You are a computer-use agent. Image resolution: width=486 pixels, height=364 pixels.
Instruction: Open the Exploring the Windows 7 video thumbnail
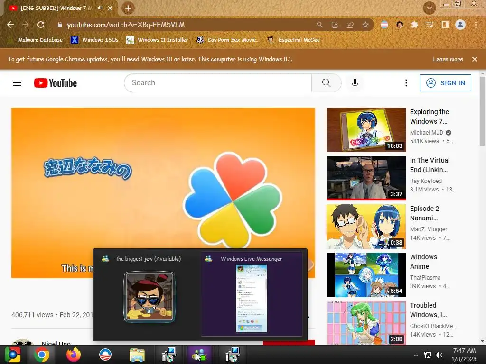click(x=366, y=130)
